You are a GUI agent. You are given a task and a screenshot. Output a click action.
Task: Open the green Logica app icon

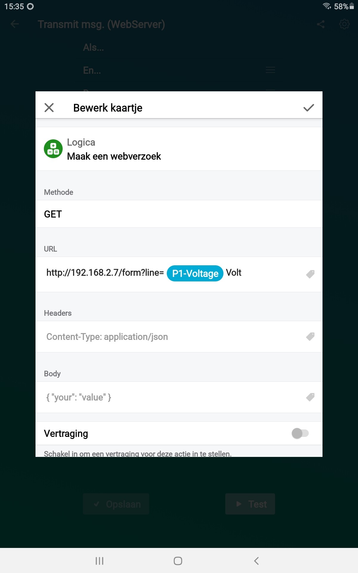click(53, 149)
